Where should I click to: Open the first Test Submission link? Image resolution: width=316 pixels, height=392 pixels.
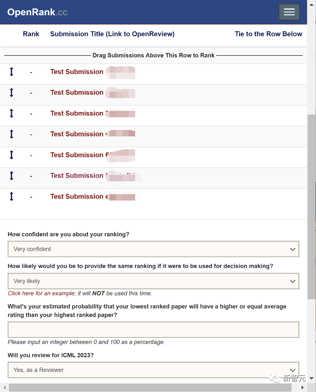pos(77,72)
